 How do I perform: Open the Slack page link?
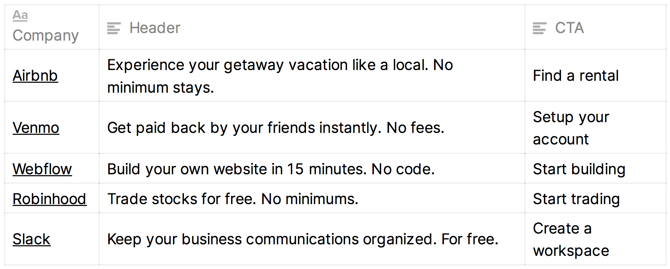[31, 239]
